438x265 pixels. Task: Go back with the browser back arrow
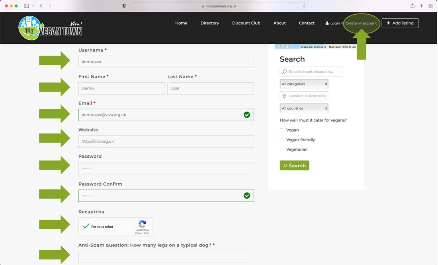point(41,6)
